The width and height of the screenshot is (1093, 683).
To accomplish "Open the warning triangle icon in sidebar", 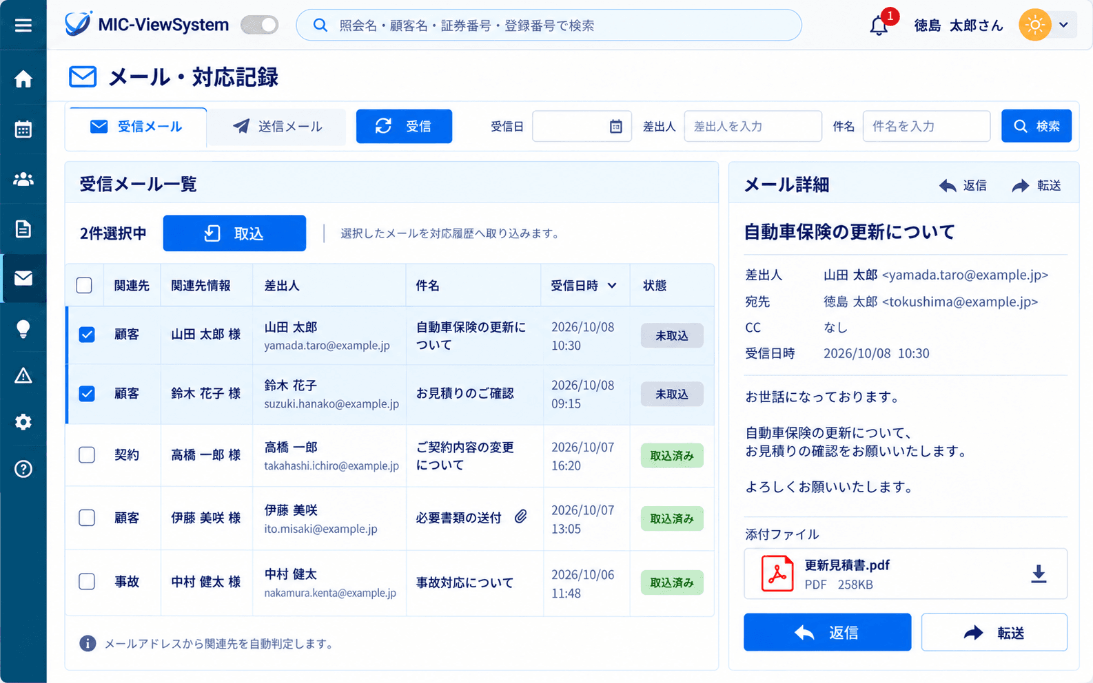I will (x=23, y=375).
